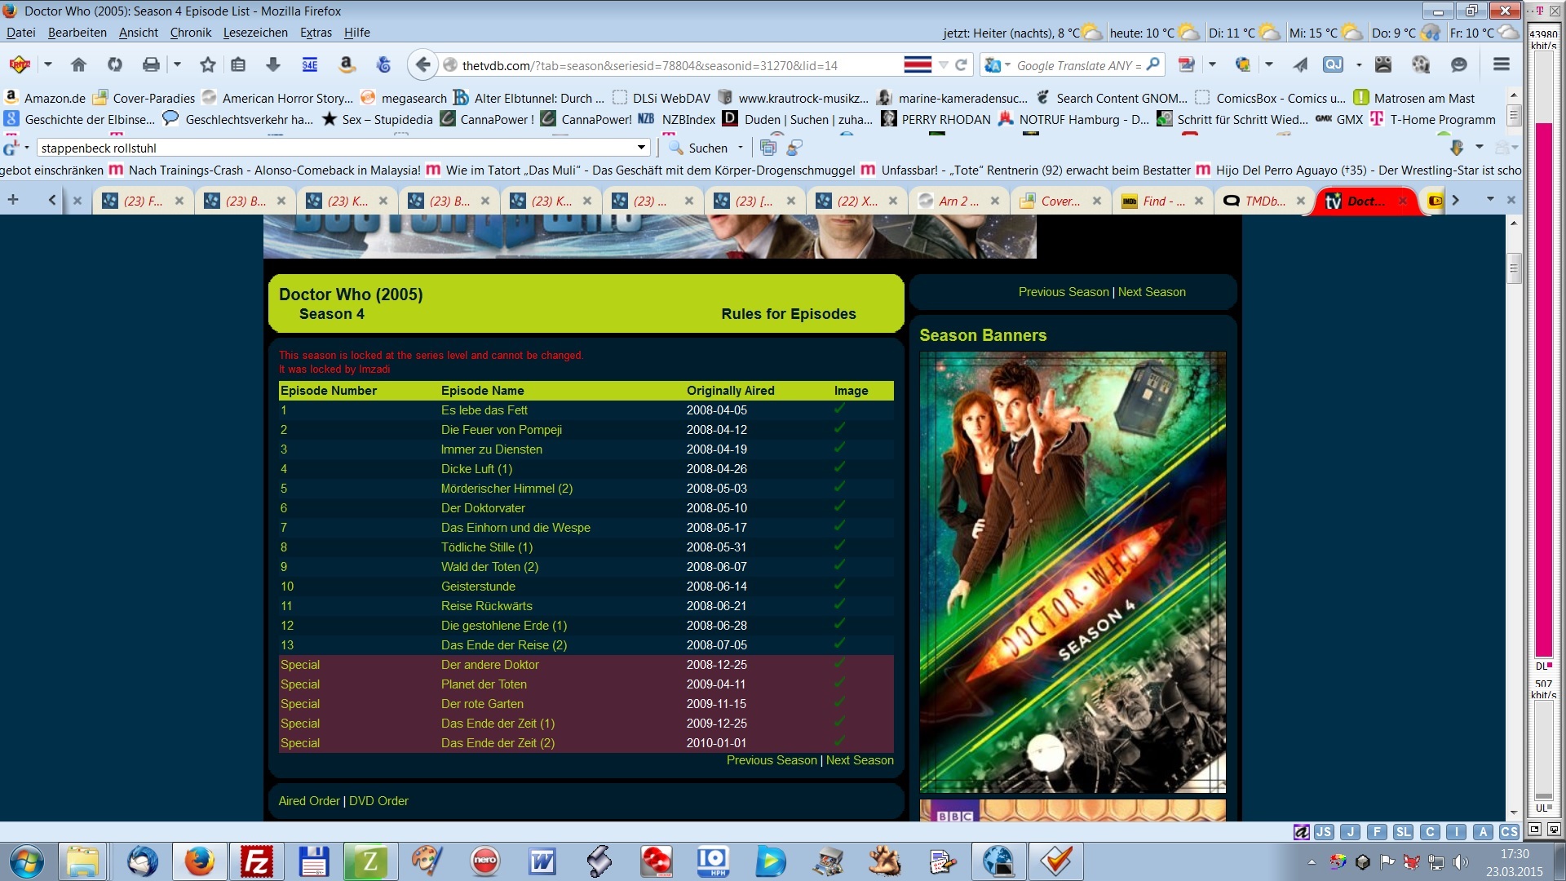Show bookmarks list icon
1566x881 pixels.
coord(238,64)
